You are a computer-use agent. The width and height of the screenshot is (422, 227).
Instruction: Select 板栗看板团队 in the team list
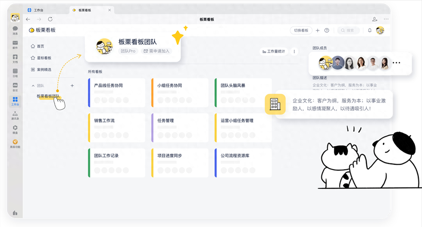coord(48,96)
